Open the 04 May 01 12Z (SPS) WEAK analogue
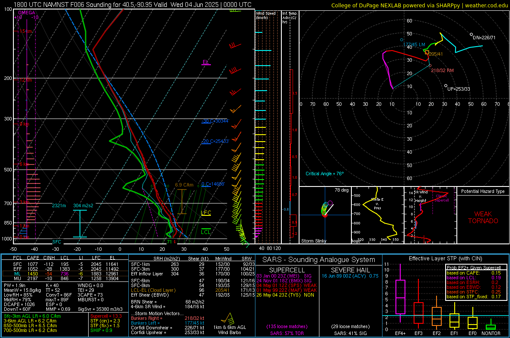The image size is (510, 338). click(x=287, y=285)
